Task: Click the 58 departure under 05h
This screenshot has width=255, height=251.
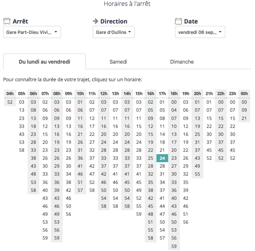Action: point(22,150)
